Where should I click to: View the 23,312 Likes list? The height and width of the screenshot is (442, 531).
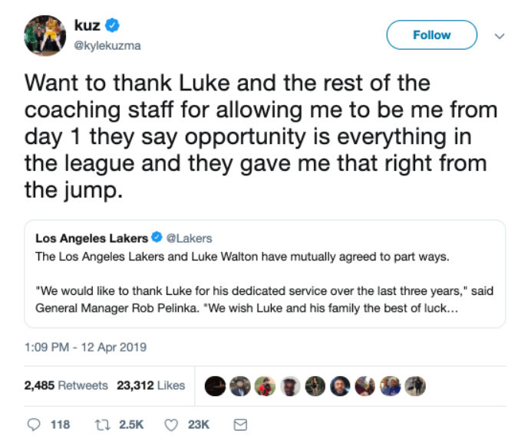pos(151,385)
